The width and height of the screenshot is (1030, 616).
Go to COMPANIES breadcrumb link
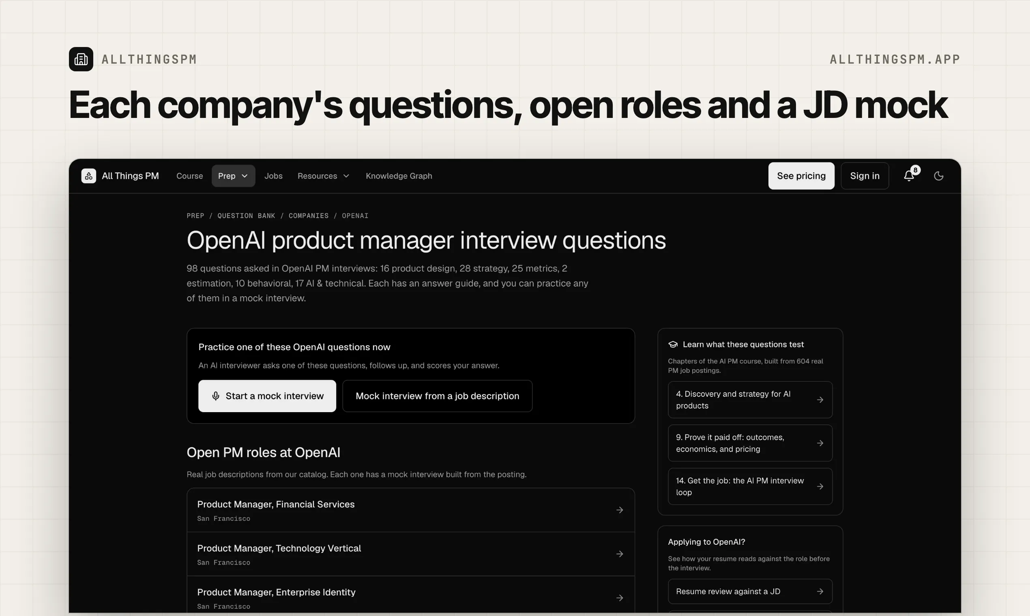point(309,216)
